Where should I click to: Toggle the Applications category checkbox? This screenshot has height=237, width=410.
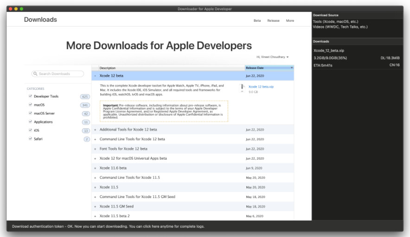click(30, 122)
